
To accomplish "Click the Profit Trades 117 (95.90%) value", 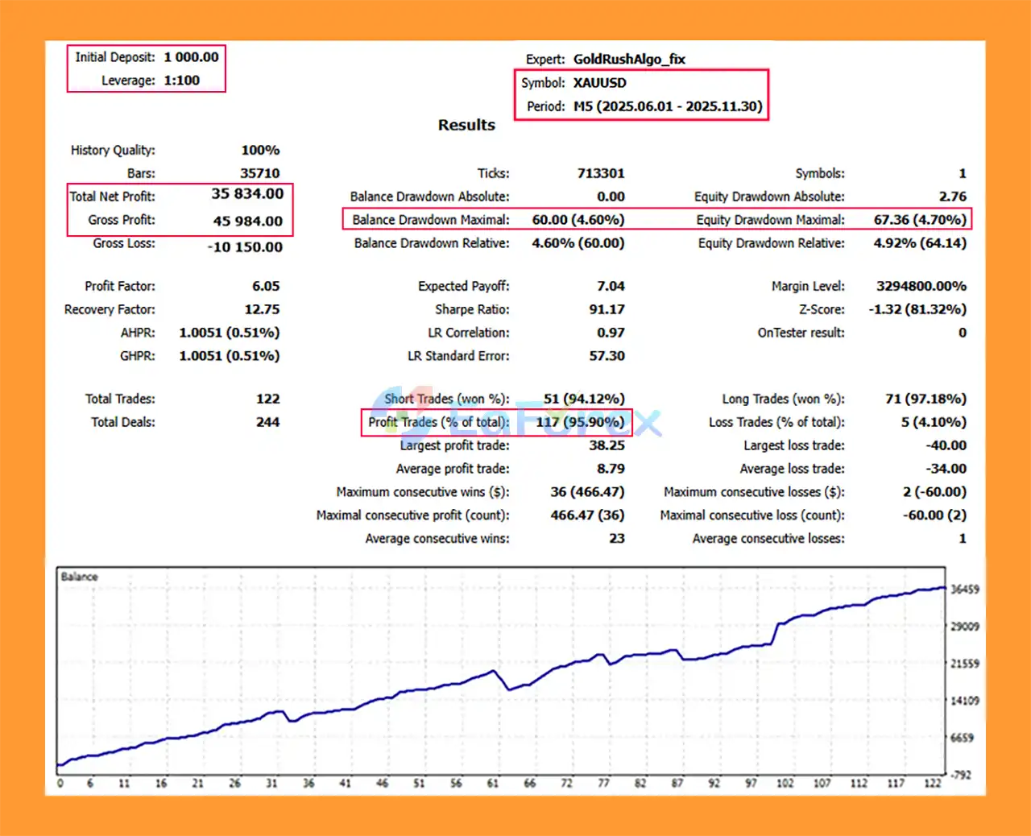I will pos(580,422).
